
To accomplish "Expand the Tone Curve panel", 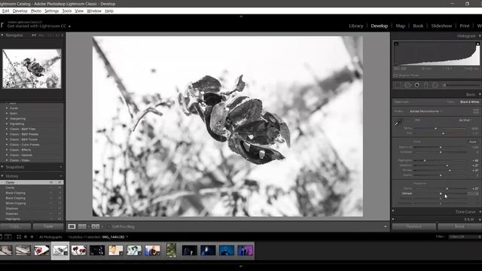I will click(480, 212).
